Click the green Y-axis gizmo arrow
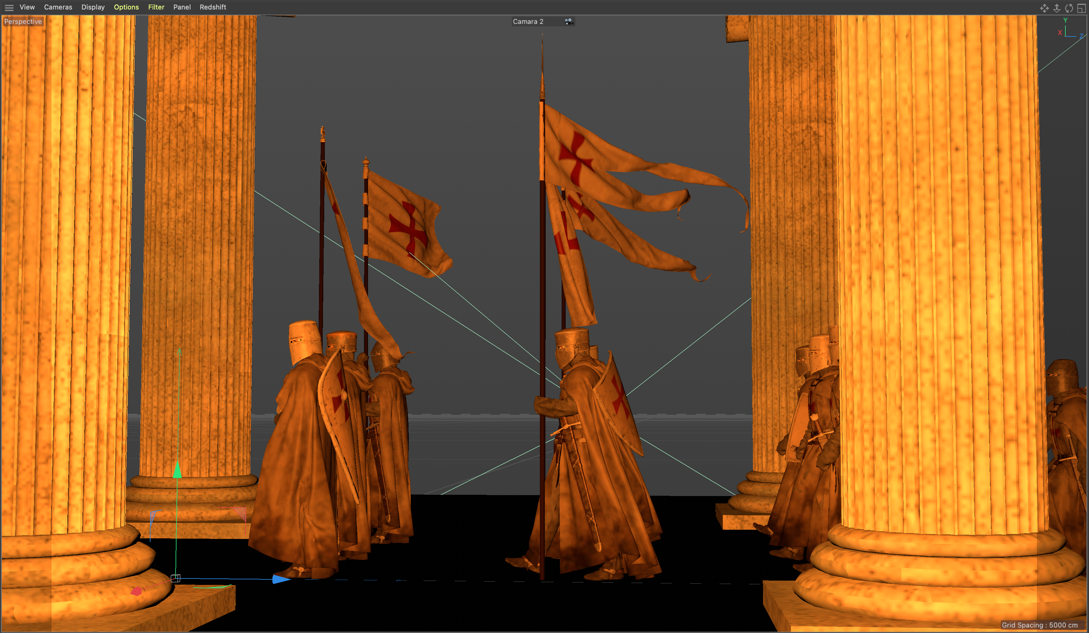Screen dimensions: 1089x633 coord(177,470)
